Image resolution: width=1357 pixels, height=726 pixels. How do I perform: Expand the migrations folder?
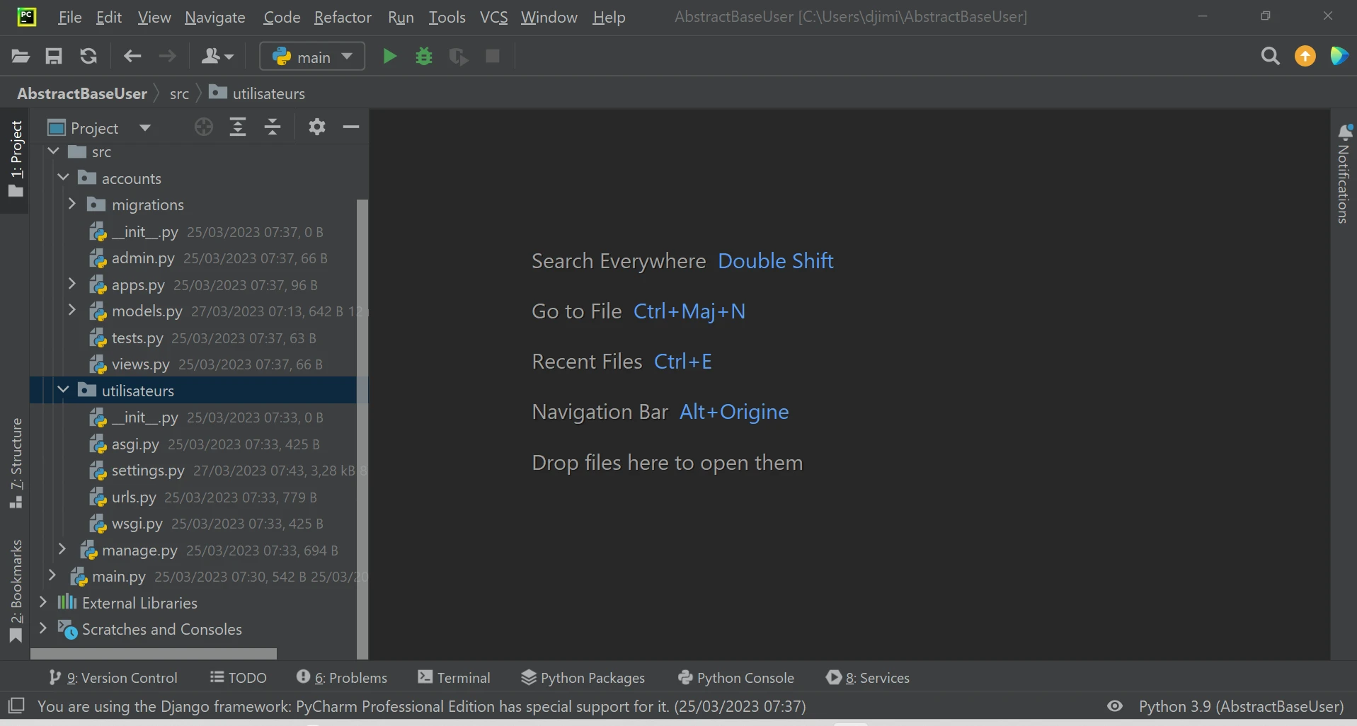click(x=72, y=204)
